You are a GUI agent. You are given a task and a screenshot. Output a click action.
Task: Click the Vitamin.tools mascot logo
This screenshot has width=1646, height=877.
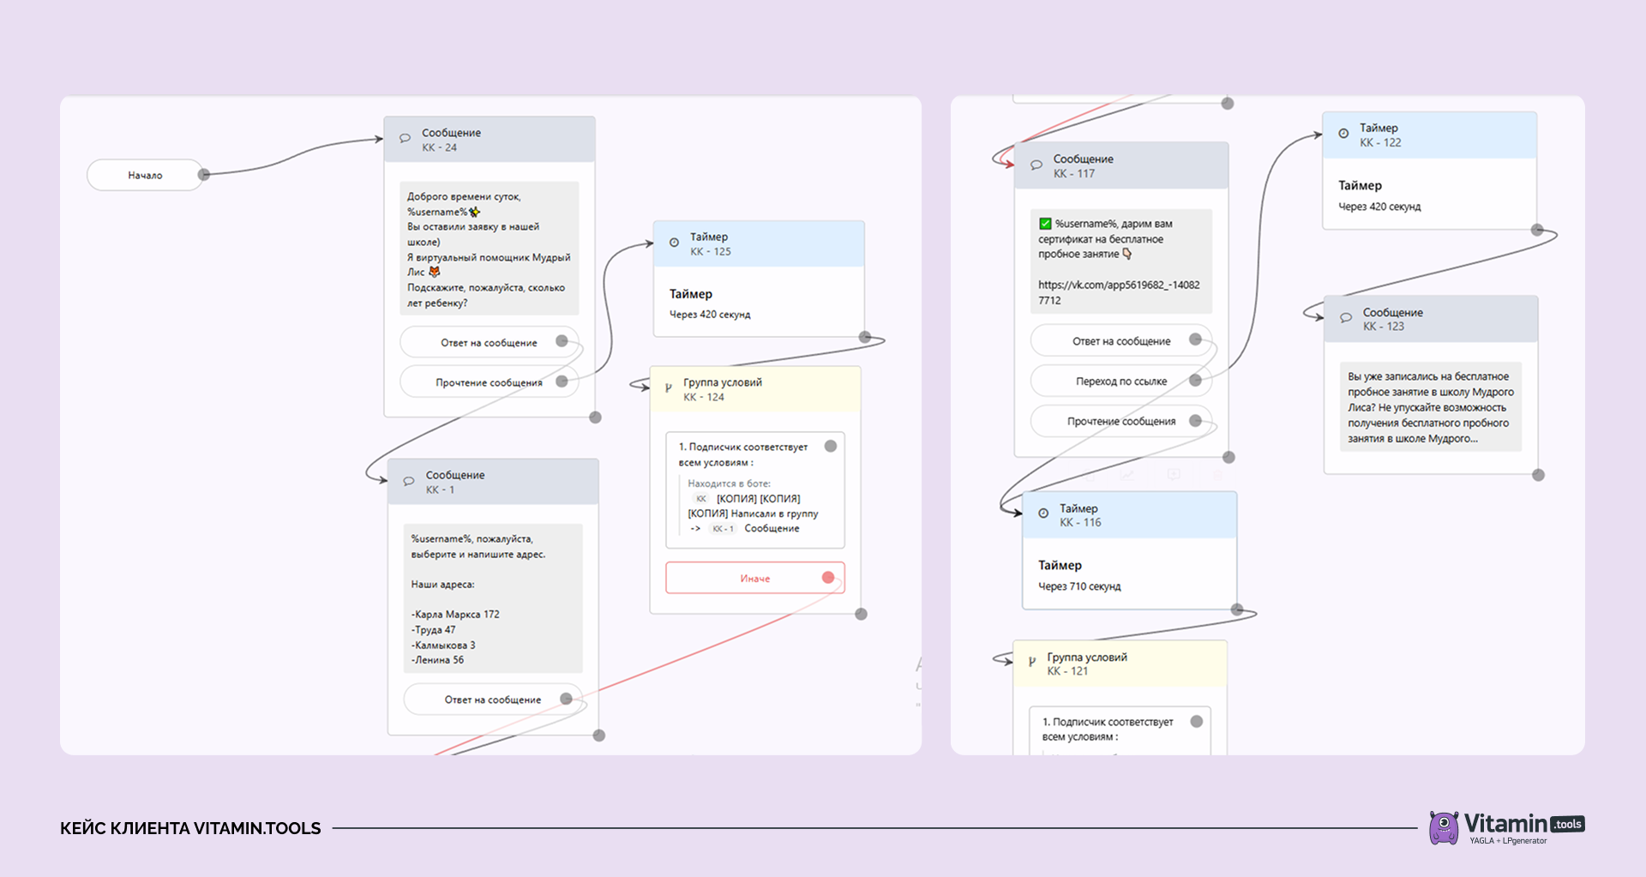(x=1444, y=827)
